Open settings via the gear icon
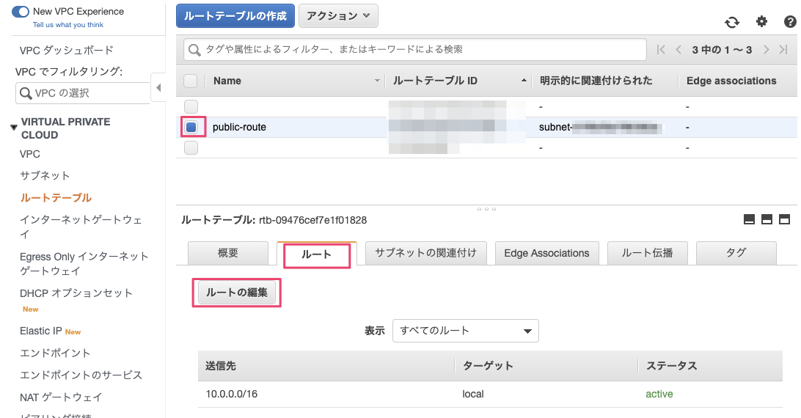Image resolution: width=801 pixels, height=418 pixels. (761, 22)
